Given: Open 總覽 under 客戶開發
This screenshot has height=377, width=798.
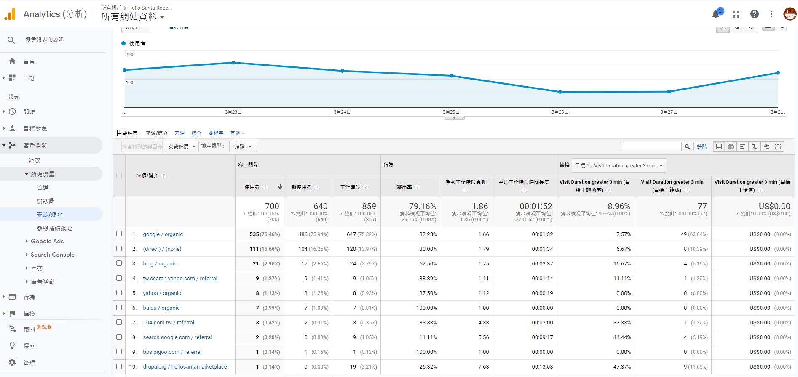Looking at the screenshot, I should (34, 161).
